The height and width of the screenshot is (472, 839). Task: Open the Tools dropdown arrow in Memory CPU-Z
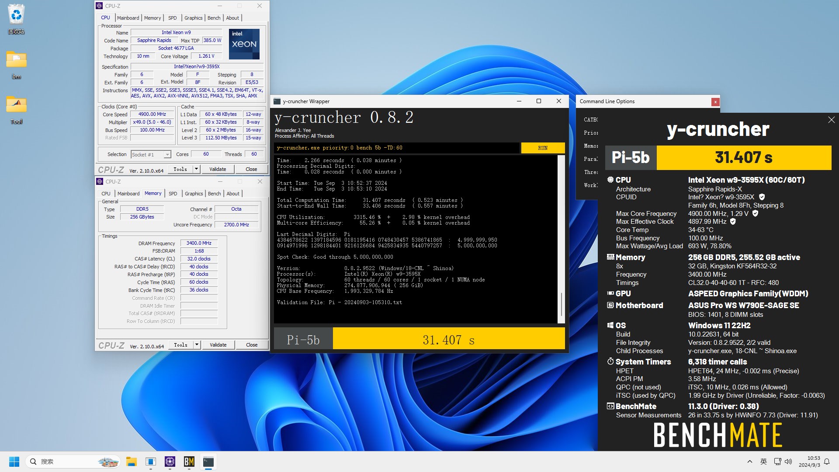click(x=197, y=345)
